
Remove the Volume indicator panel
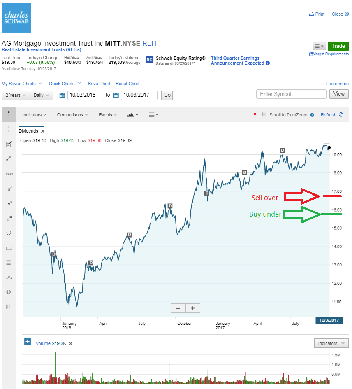pos(71,343)
